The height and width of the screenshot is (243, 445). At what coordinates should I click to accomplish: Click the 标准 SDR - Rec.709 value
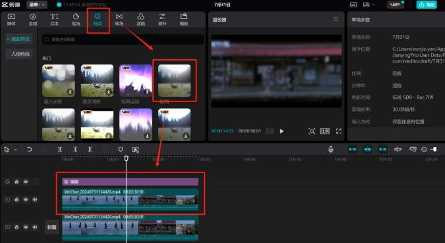tap(413, 97)
